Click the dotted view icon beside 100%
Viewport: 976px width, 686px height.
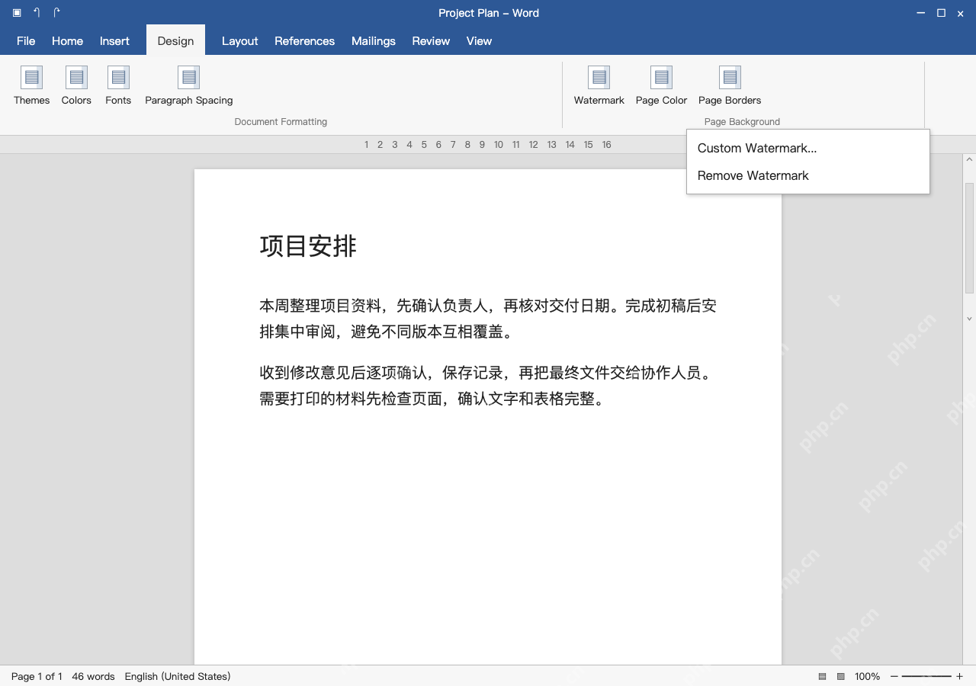(x=841, y=677)
